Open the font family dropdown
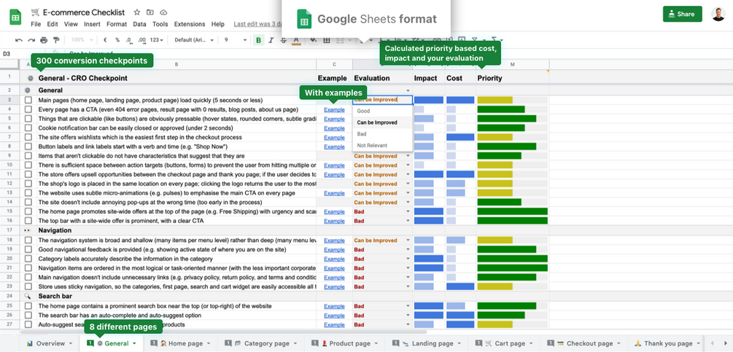 point(193,40)
